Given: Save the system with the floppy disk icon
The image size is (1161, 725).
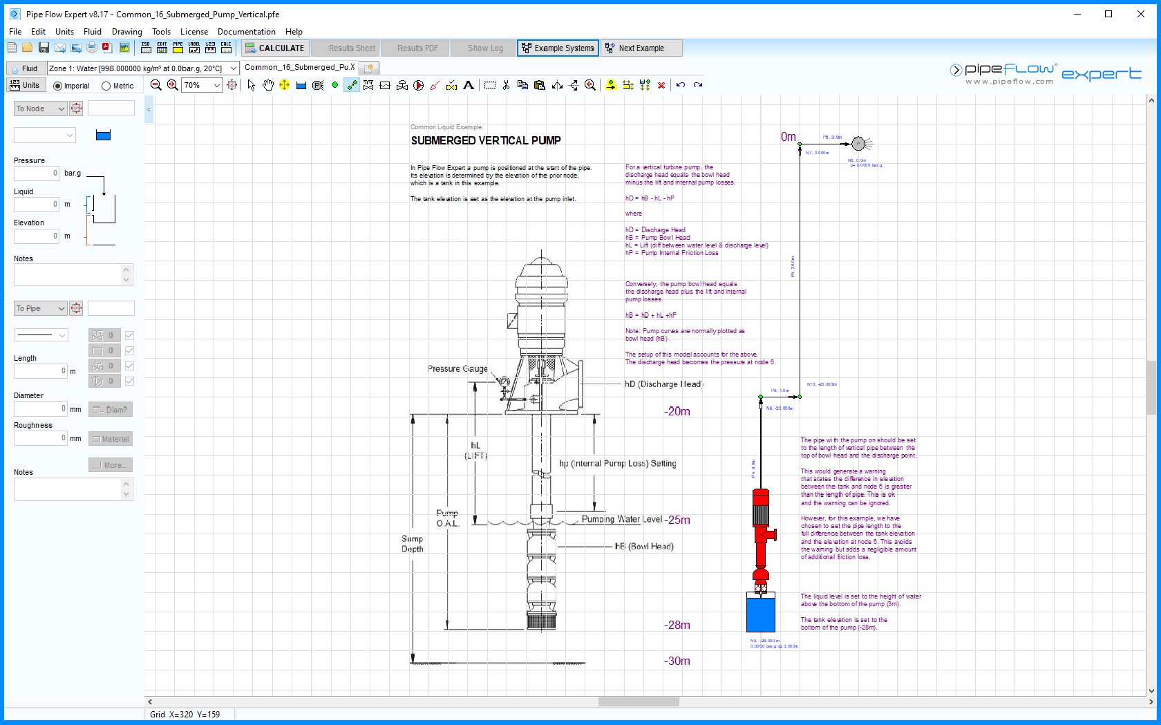Looking at the screenshot, I should coord(44,48).
